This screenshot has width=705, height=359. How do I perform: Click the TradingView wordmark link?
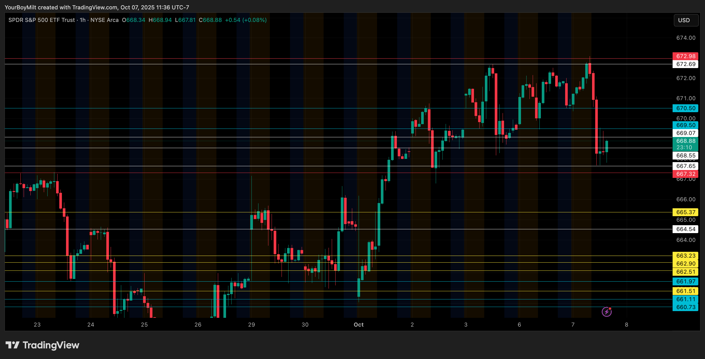point(51,345)
